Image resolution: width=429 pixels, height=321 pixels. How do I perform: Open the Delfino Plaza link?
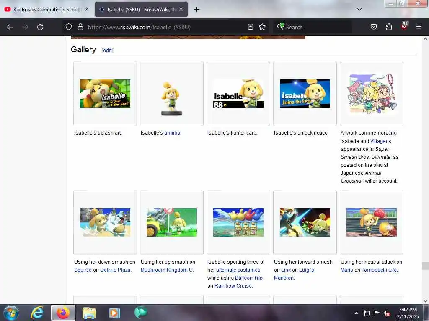115,270
